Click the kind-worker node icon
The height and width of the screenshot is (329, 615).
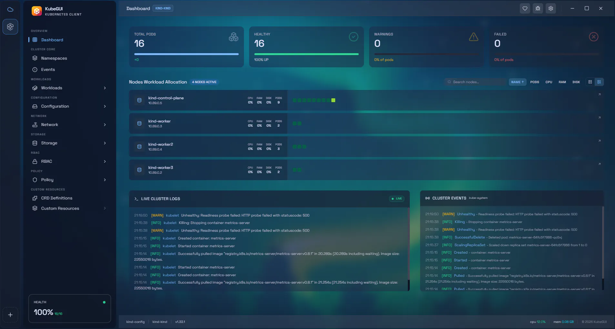click(x=139, y=123)
